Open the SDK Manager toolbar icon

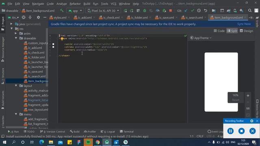click(x=241, y=11)
